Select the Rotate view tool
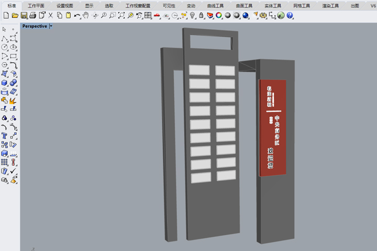This screenshot has width=377, height=251. pyautogui.click(x=95, y=16)
